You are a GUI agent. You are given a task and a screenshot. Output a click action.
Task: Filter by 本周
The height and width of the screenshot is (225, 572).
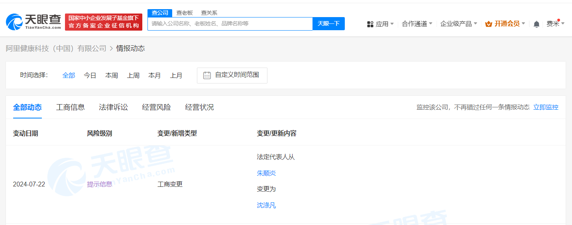112,75
